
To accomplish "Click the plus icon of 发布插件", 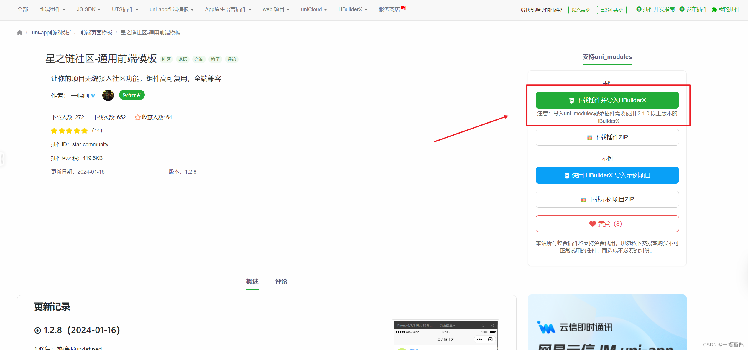I will (x=682, y=9).
